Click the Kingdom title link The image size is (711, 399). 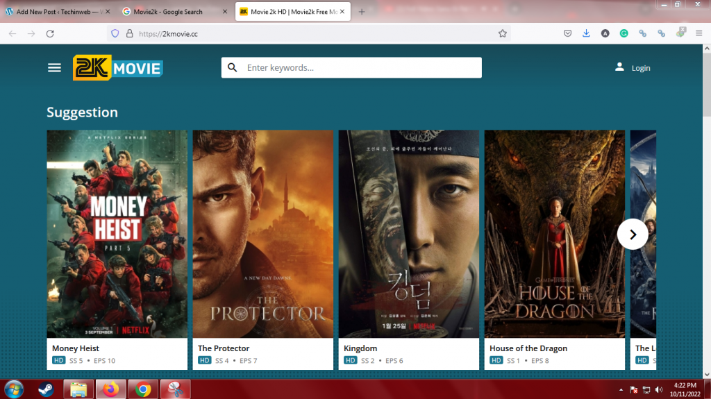click(360, 348)
